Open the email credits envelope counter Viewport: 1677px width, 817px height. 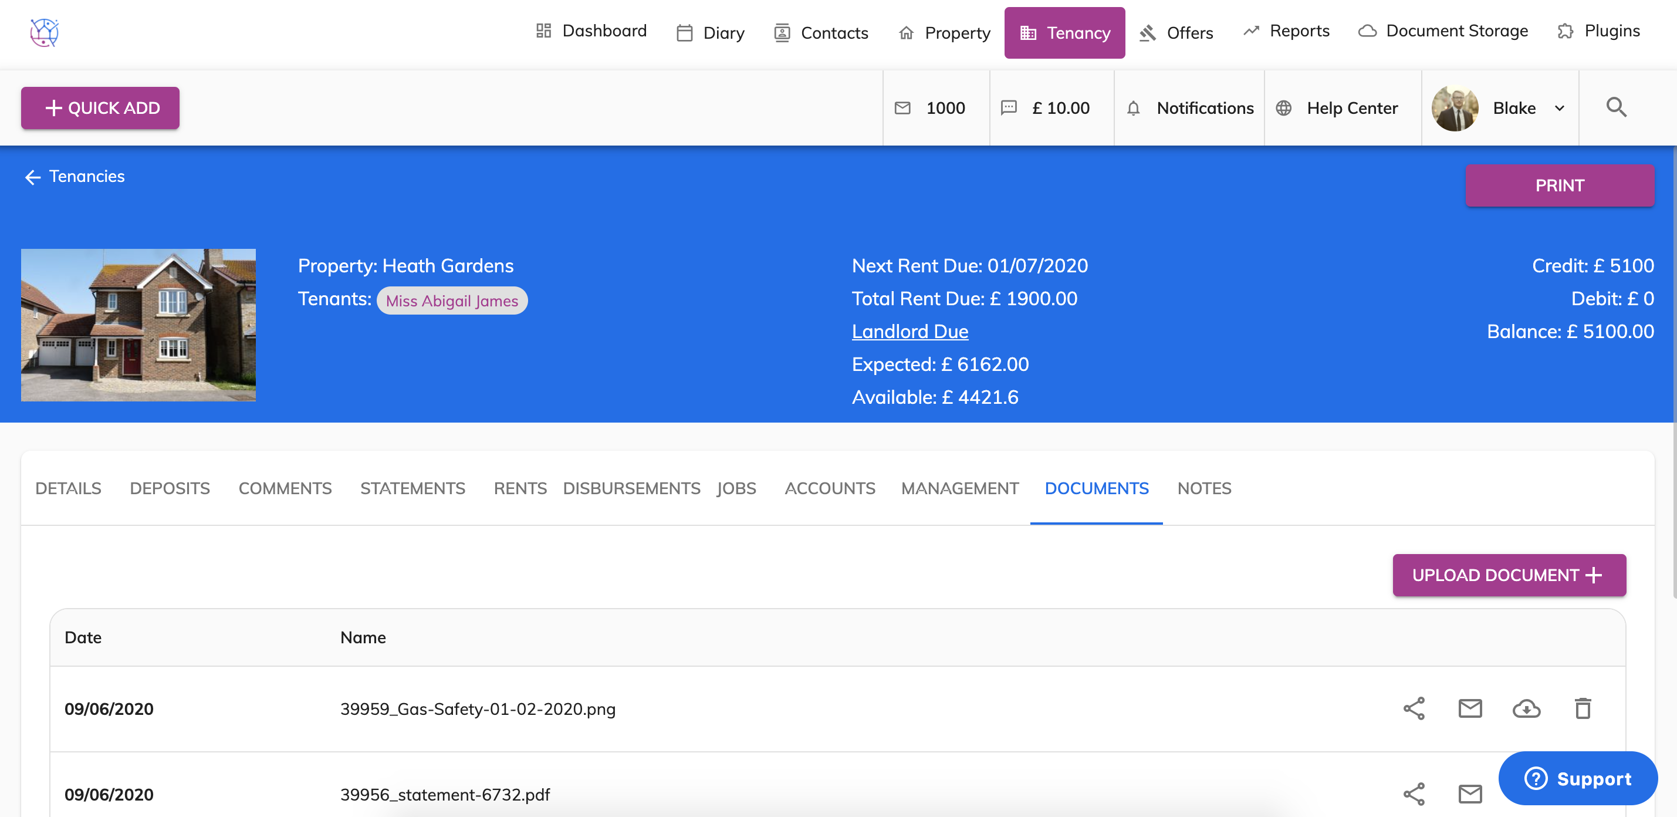[931, 108]
